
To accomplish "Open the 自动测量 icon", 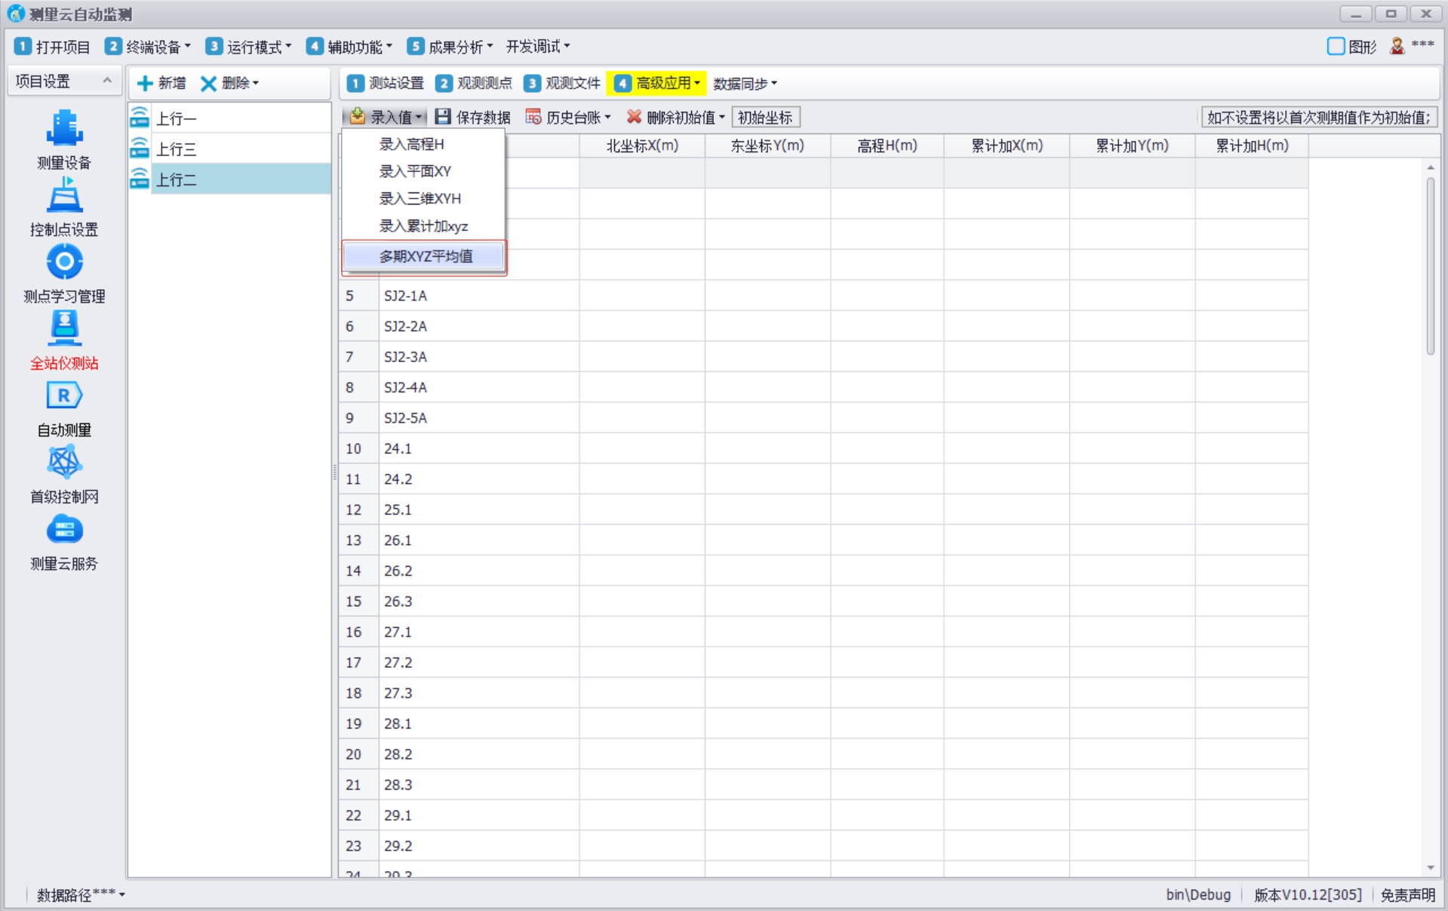I will pos(64,396).
